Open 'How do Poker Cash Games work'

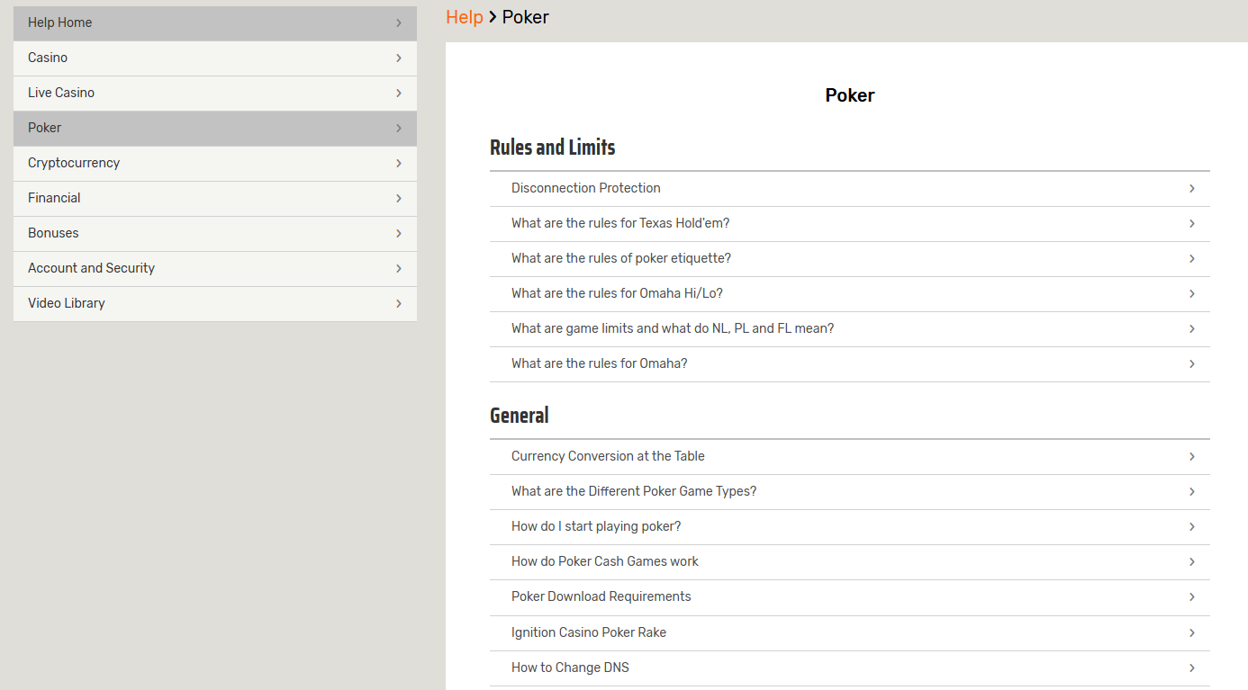(605, 561)
